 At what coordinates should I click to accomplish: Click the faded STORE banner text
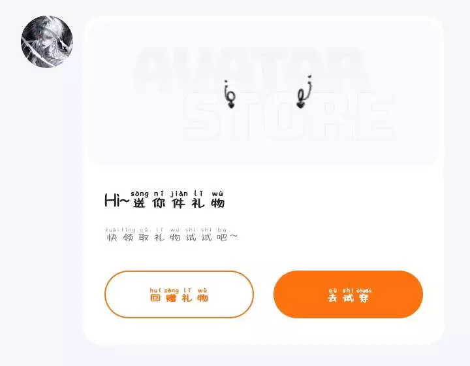pyautogui.click(x=289, y=116)
